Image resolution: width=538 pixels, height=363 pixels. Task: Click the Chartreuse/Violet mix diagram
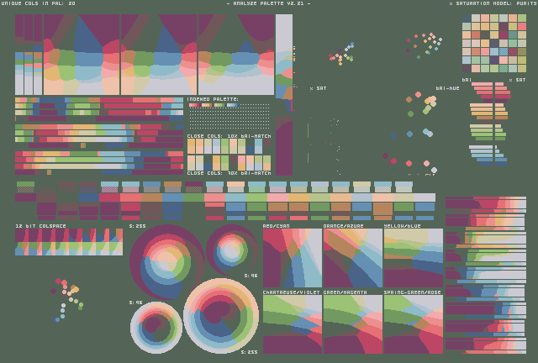[292, 324]
